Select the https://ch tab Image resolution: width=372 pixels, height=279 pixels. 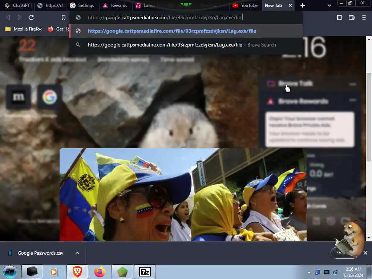pos(51,5)
